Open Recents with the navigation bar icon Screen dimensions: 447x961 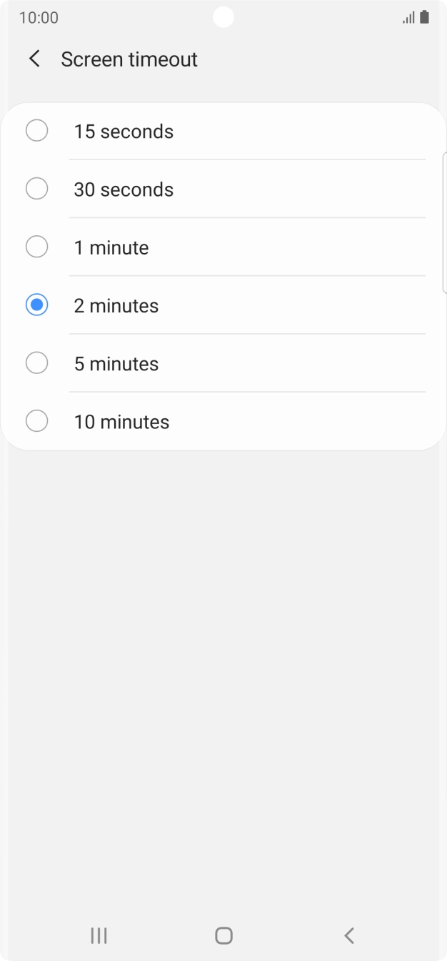pyautogui.click(x=99, y=935)
